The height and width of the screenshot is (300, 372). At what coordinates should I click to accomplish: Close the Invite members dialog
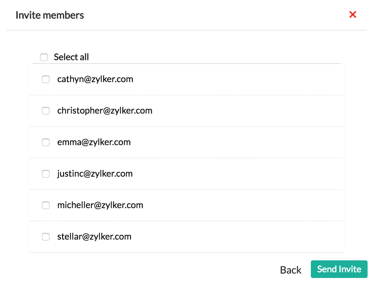tap(352, 14)
